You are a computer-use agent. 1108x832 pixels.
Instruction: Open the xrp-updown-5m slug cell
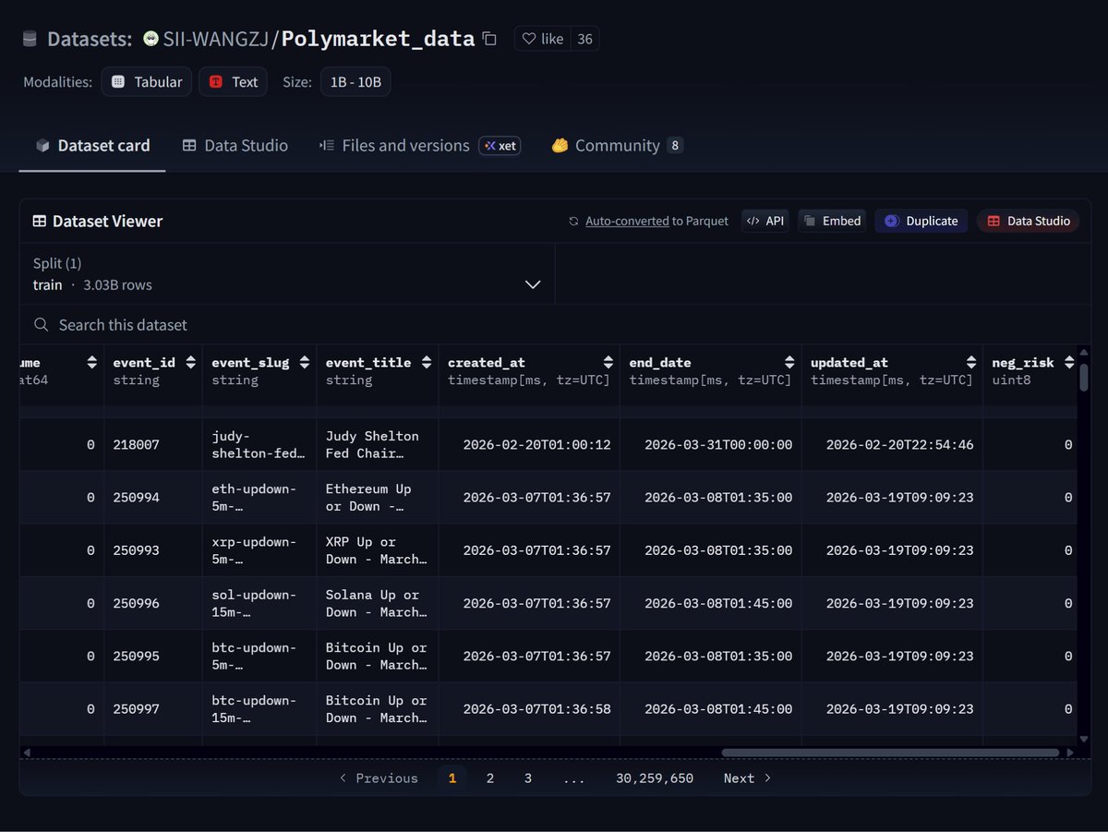coord(259,550)
